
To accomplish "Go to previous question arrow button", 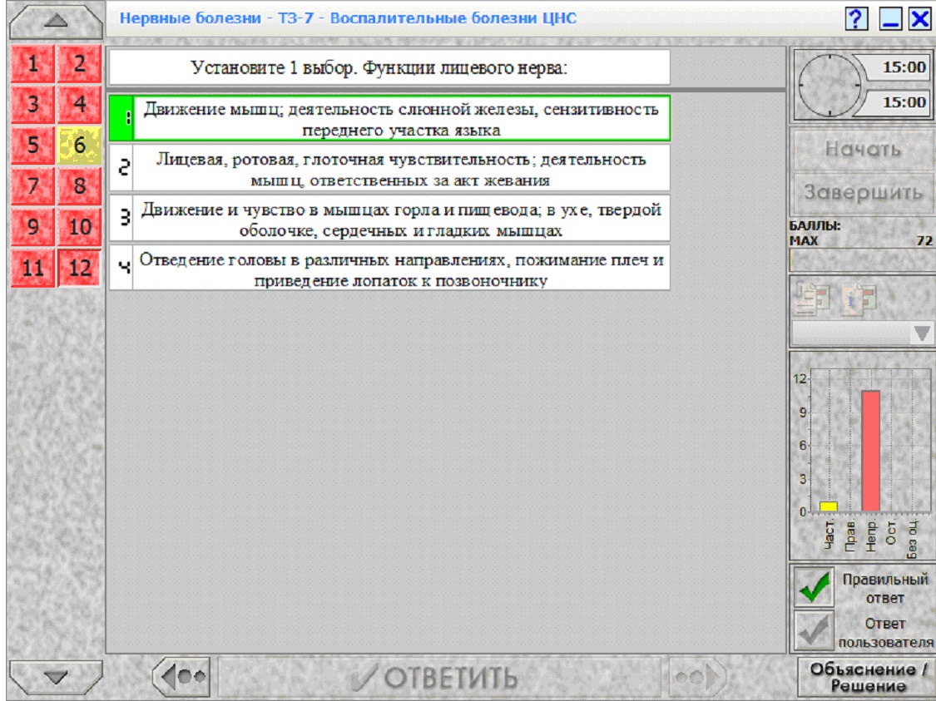I will (x=181, y=676).
